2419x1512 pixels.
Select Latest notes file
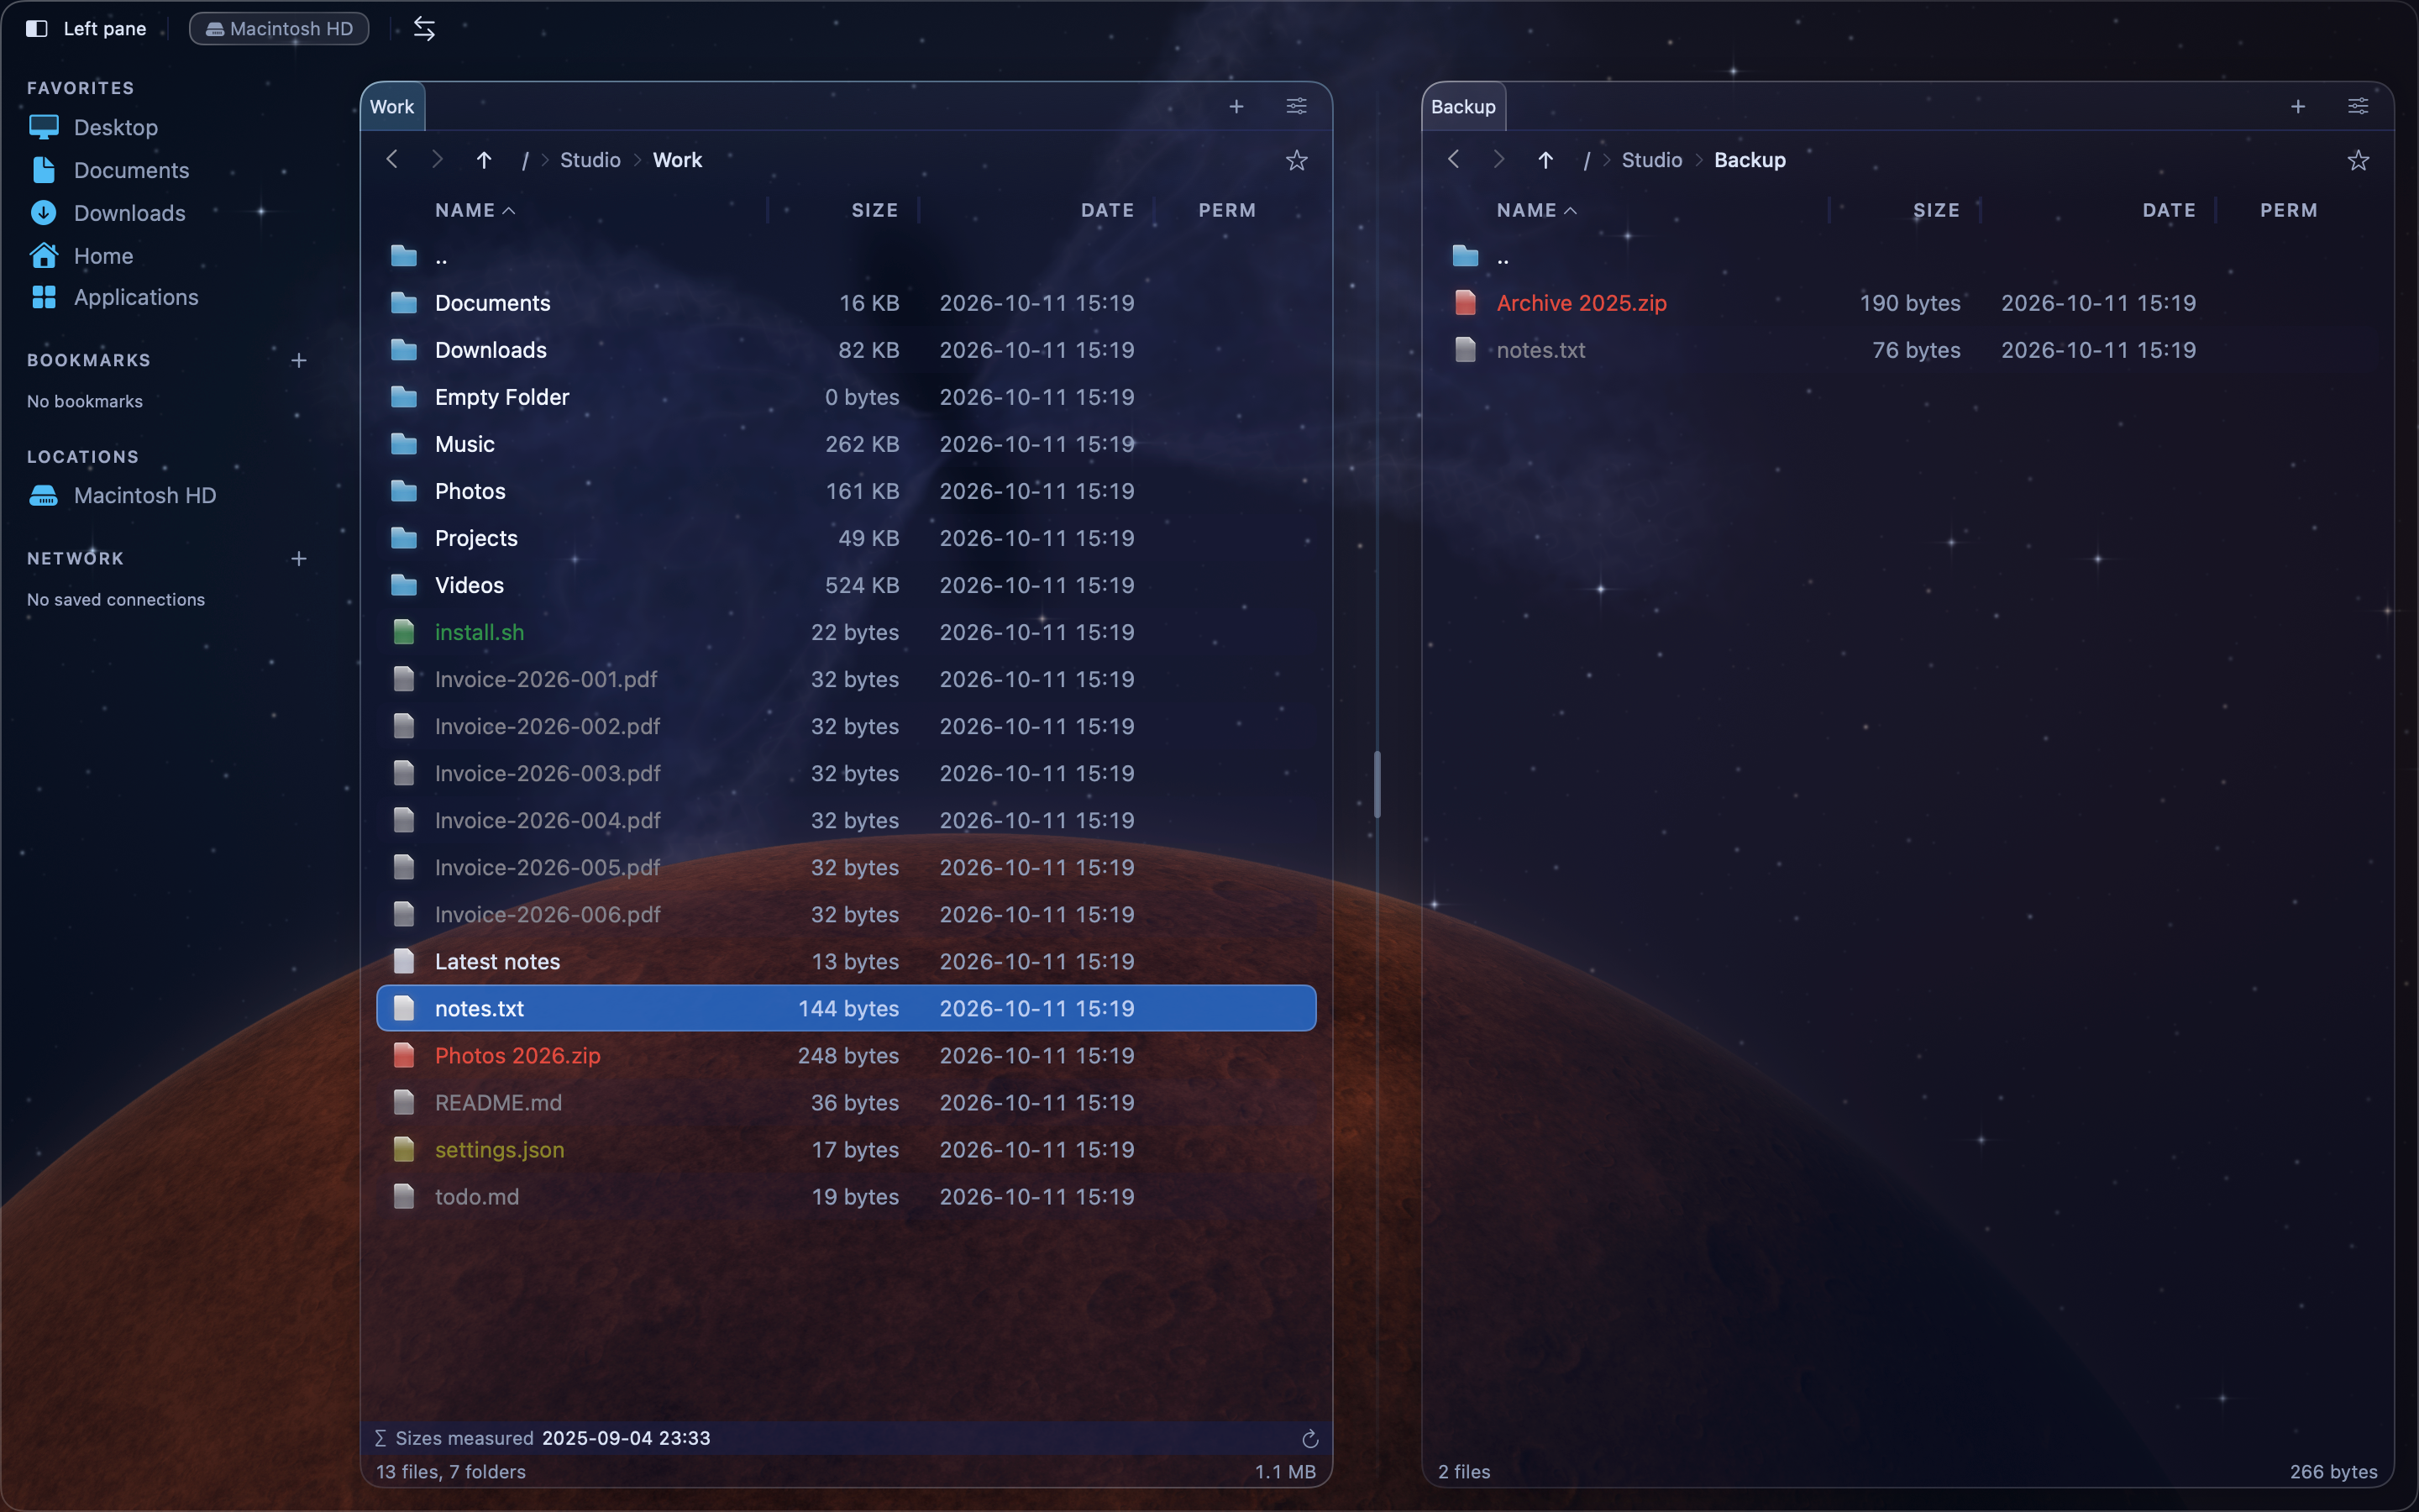846,961
